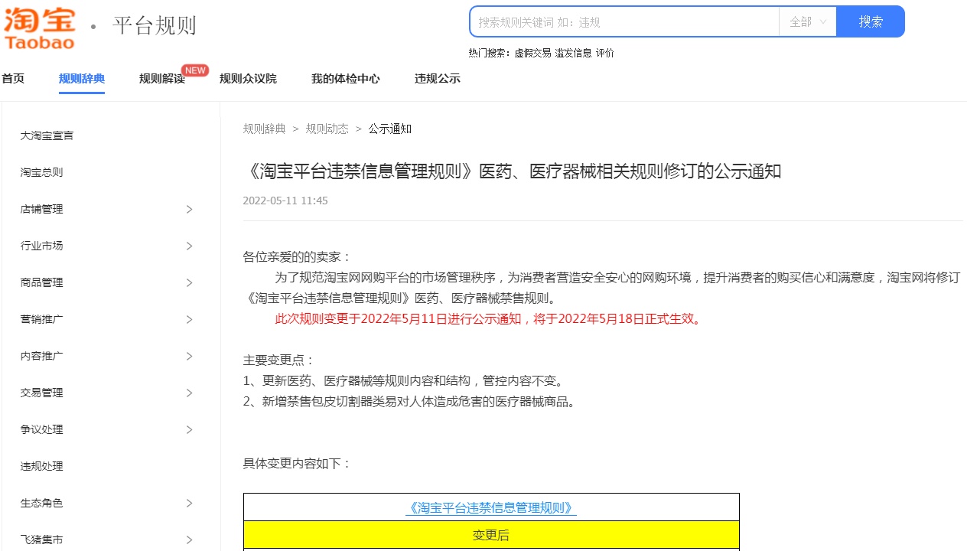
Task: Focus the rules keyword search field
Action: tap(624, 21)
